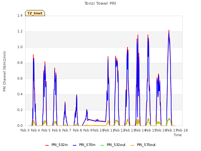This screenshot has width=201, height=151.
Task: Click the Feb 9 x-axis tick label
Action: tap(88, 131)
